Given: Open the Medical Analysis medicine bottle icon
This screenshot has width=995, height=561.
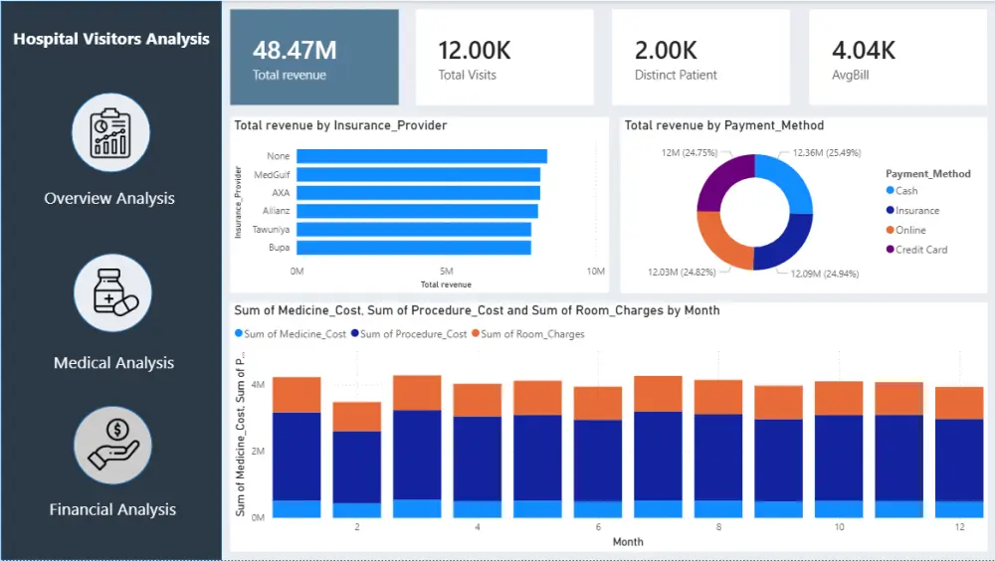Looking at the screenshot, I should coord(113,293).
